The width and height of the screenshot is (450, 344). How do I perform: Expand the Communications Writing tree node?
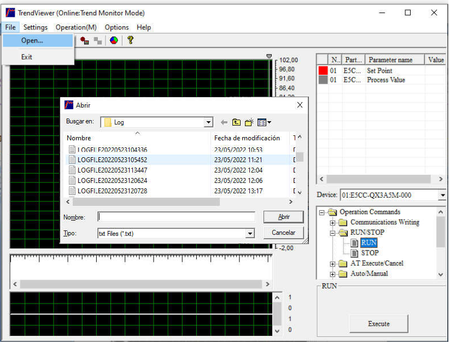click(x=332, y=223)
